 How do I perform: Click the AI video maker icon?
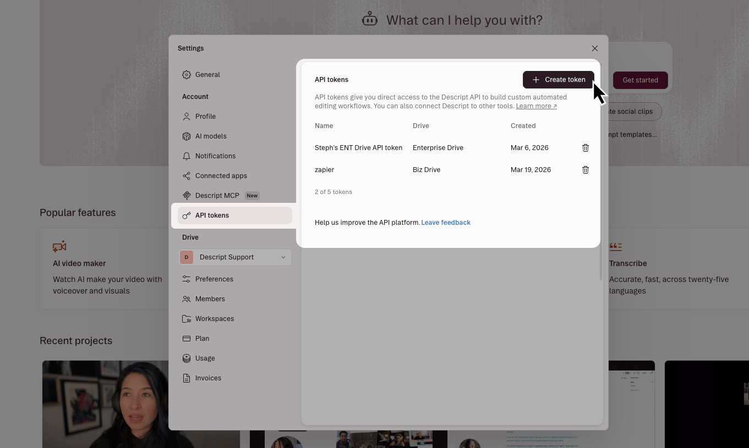pos(59,247)
